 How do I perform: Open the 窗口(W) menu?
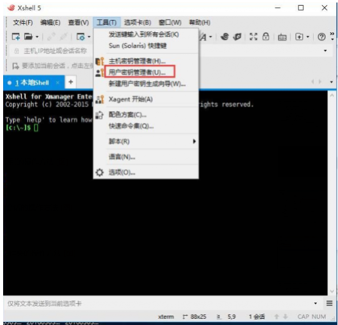[x=170, y=22]
